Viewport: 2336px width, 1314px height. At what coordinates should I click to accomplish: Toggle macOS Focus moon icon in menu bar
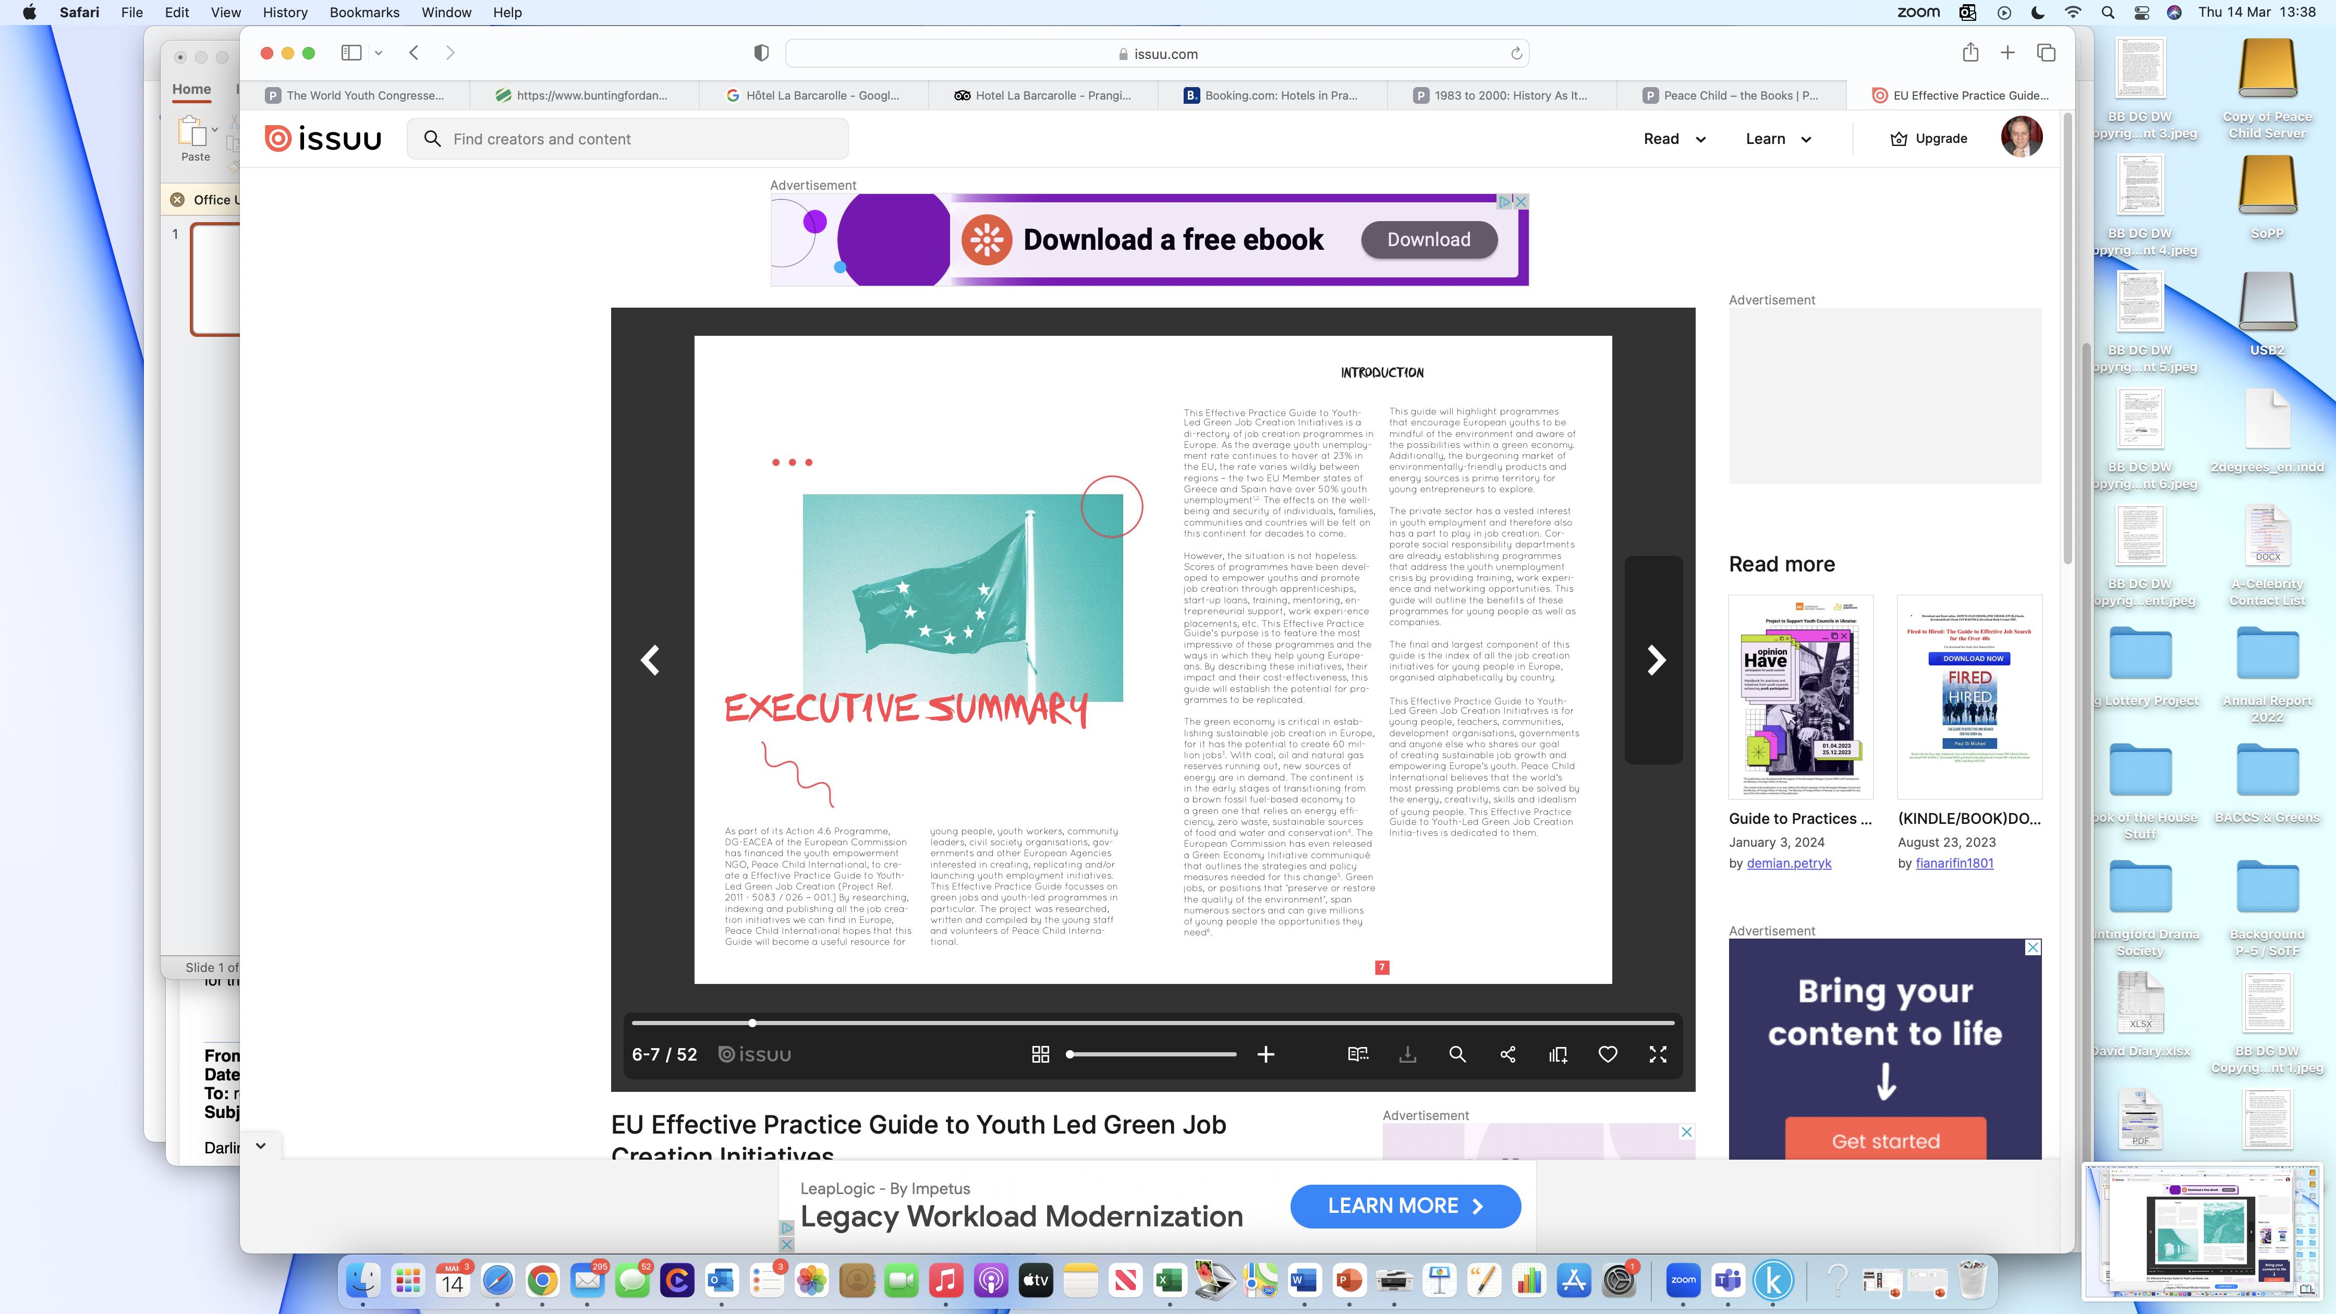point(2038,13)
